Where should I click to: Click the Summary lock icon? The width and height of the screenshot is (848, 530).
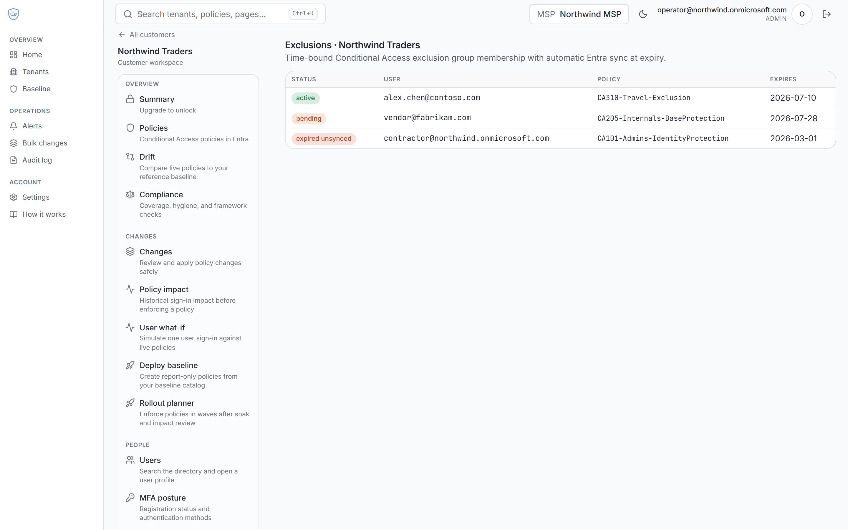coord(130,99)
